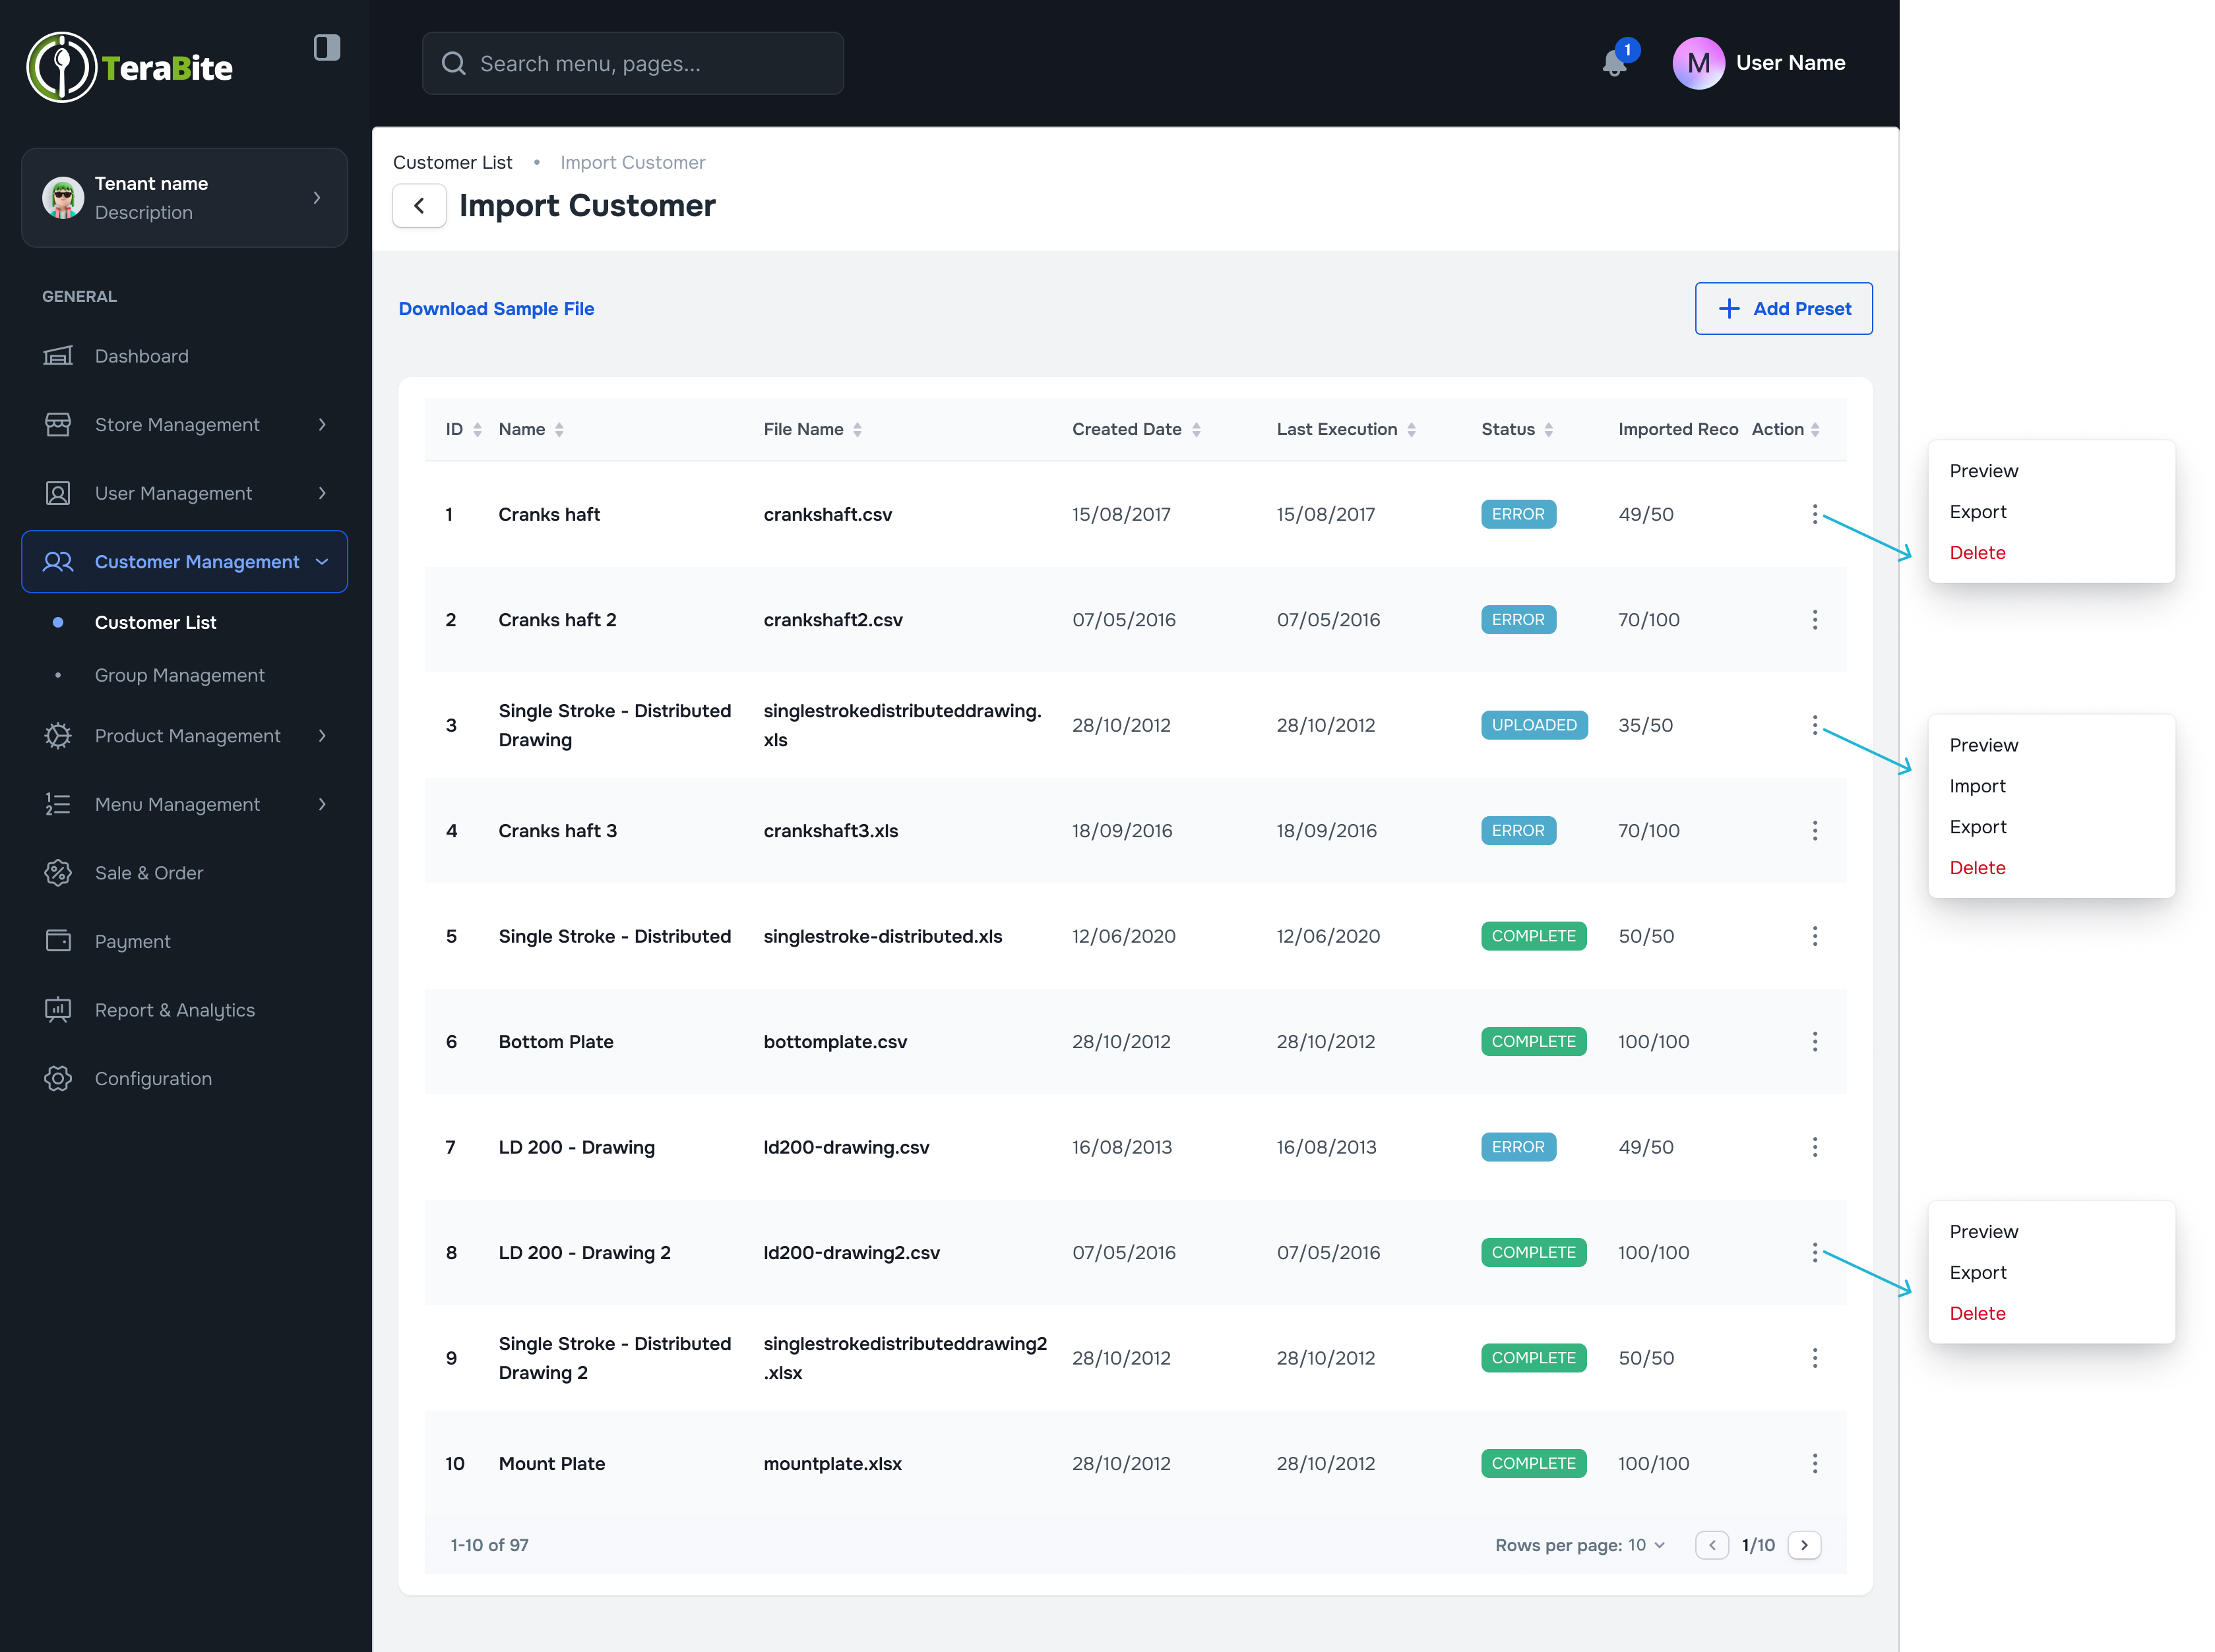Open Sale & Order section
Image resolution: width=2215 pixels, height=1652 pixels.
tap(148, 873)
